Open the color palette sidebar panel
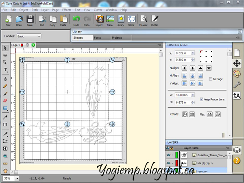This screenshot has width=244, height=183. [237, 74]
